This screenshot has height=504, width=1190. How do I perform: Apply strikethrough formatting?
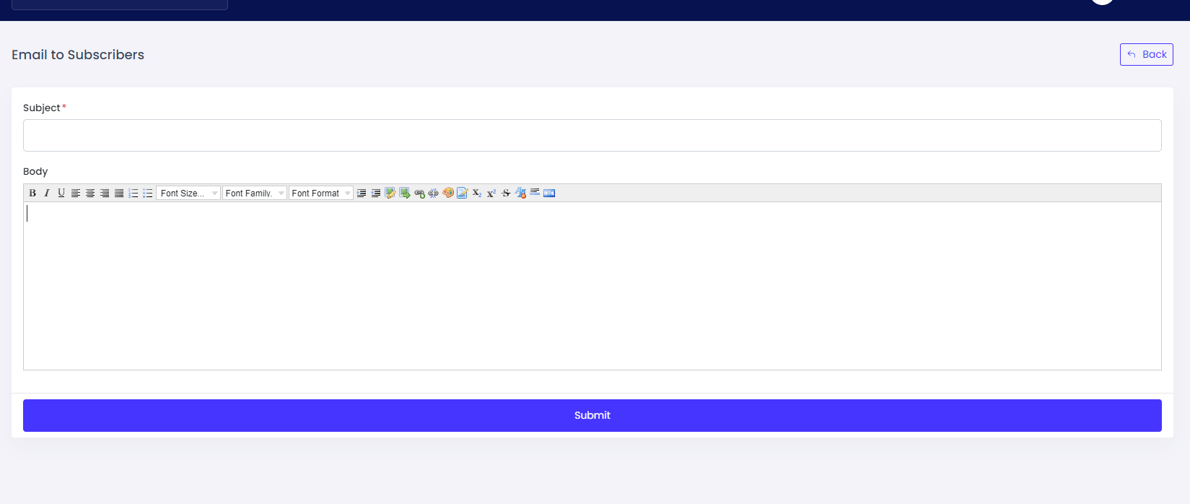click(x=506, y=193)
